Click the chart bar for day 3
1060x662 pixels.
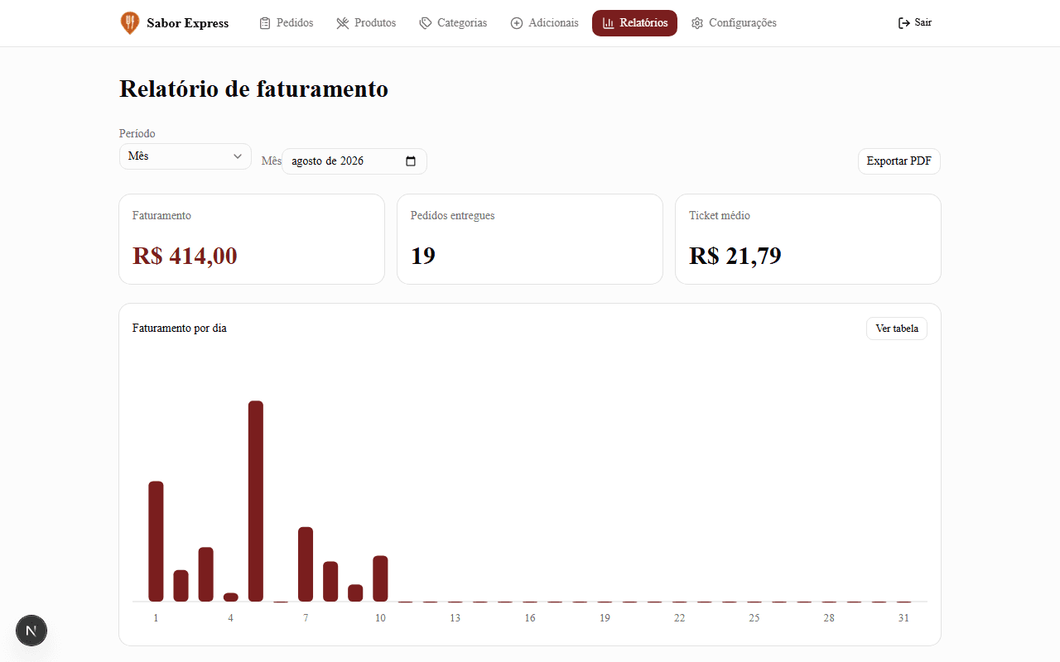[206, 574]
